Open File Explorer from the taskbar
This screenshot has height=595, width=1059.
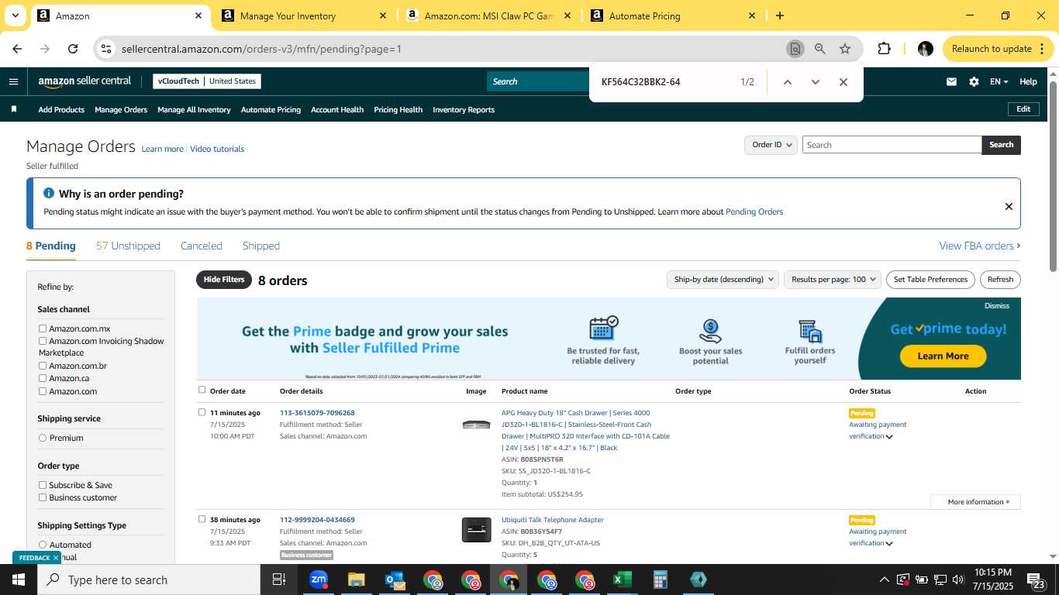(x=356, y=580)
